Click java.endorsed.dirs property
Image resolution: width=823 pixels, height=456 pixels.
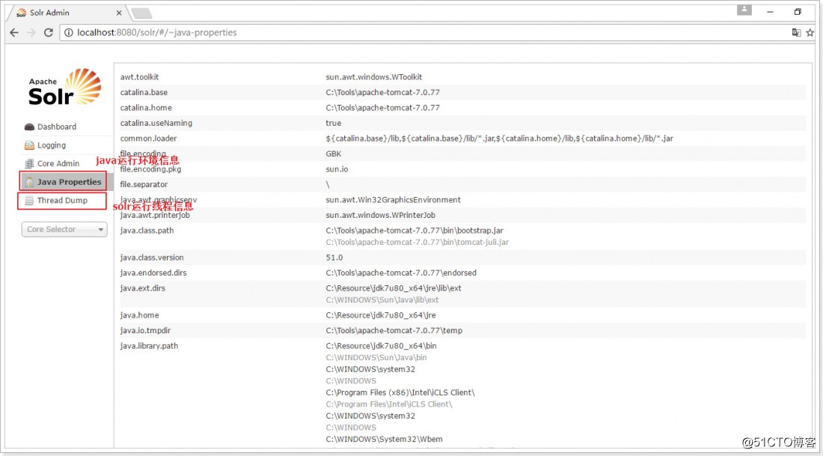coord(153,273)
